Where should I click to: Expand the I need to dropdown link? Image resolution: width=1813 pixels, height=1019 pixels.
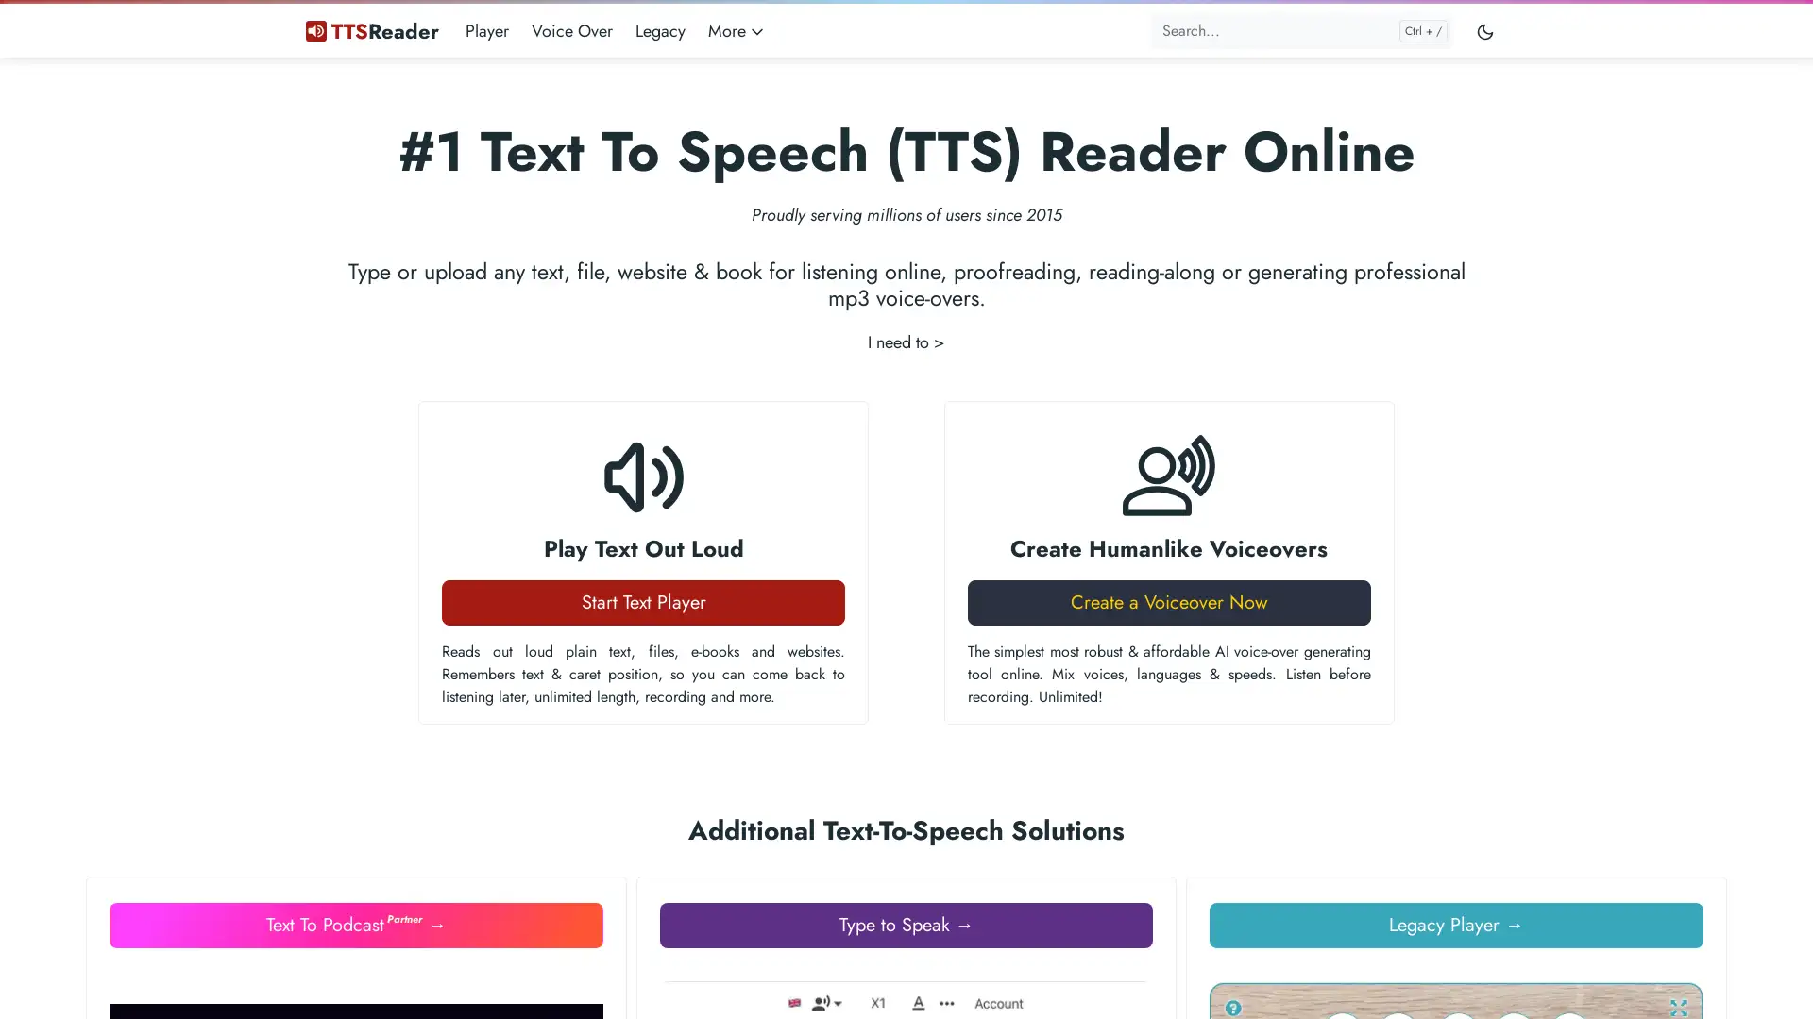906,342
